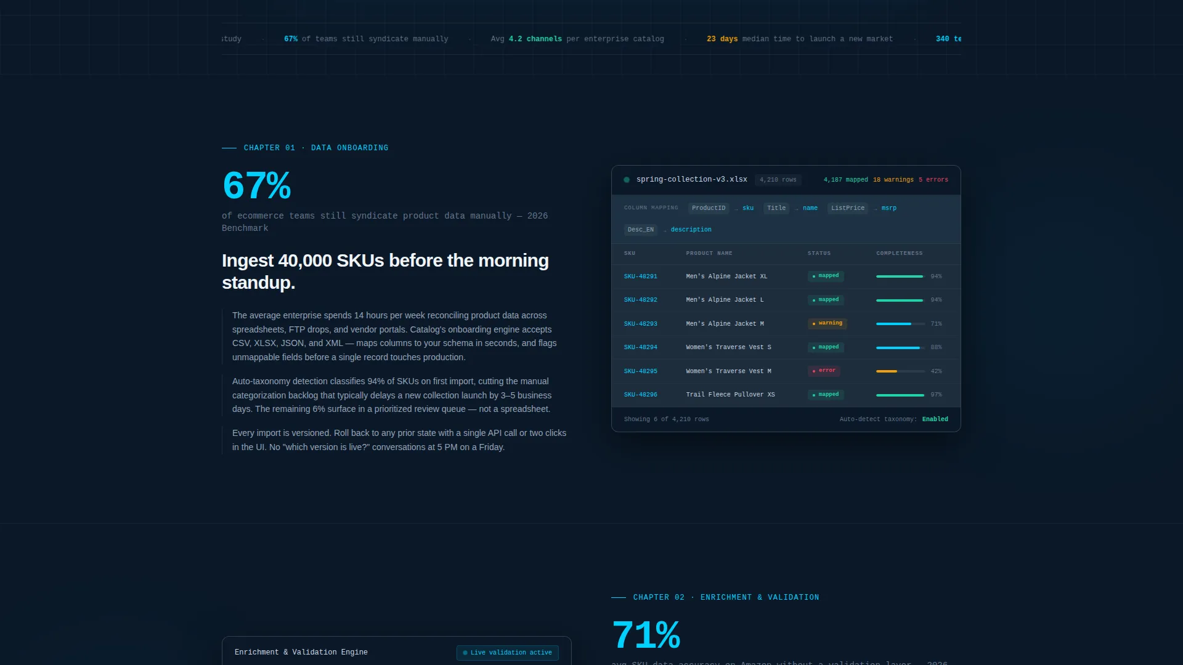Click the description mapping target
The height and width of the screenshot is (665, 1183).
click(691, 230)
